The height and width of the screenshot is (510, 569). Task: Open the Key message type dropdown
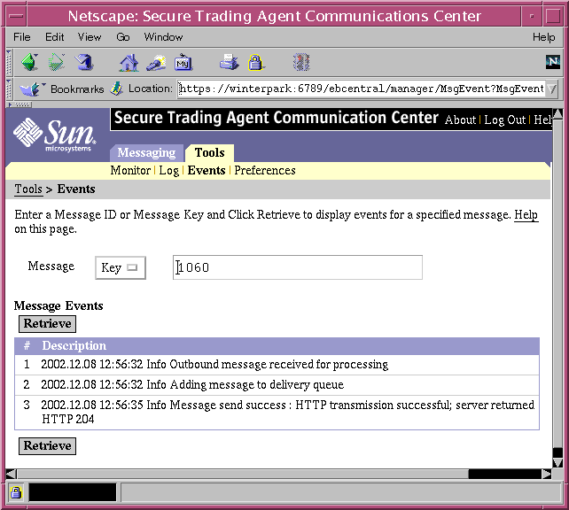click(x=121, y=268)
